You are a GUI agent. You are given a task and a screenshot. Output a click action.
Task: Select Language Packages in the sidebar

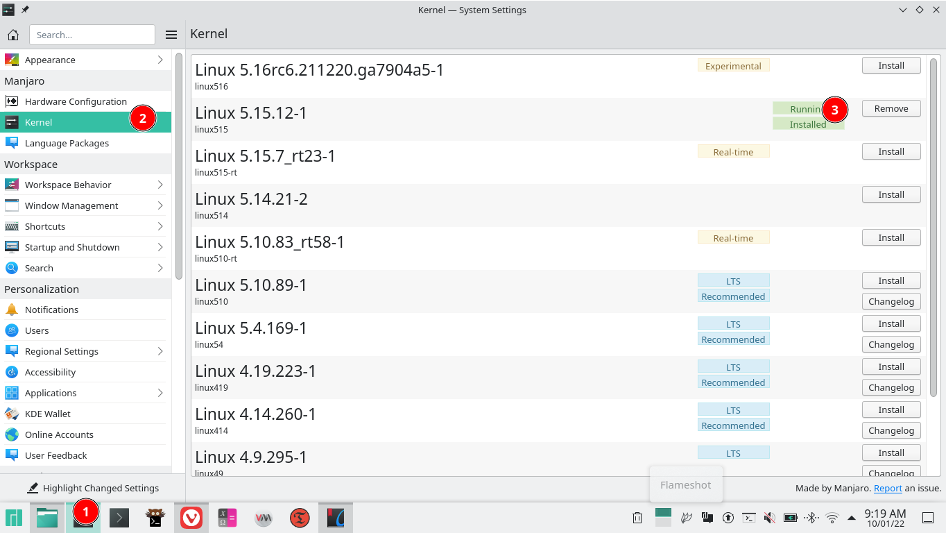point(85,143)
